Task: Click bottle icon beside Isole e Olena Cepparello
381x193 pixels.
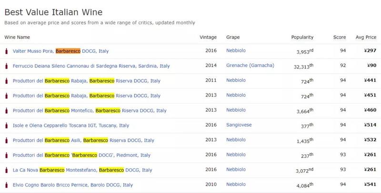Action: coord(6,125)
